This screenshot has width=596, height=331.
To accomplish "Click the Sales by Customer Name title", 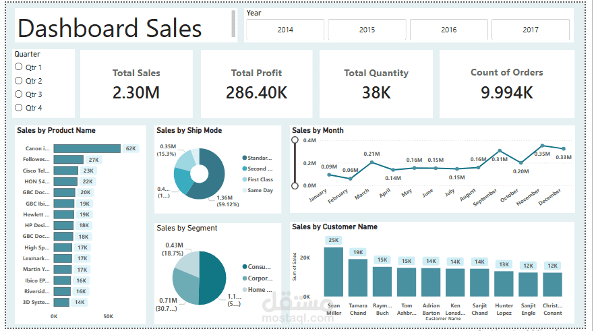I will (x=334, y=227).
